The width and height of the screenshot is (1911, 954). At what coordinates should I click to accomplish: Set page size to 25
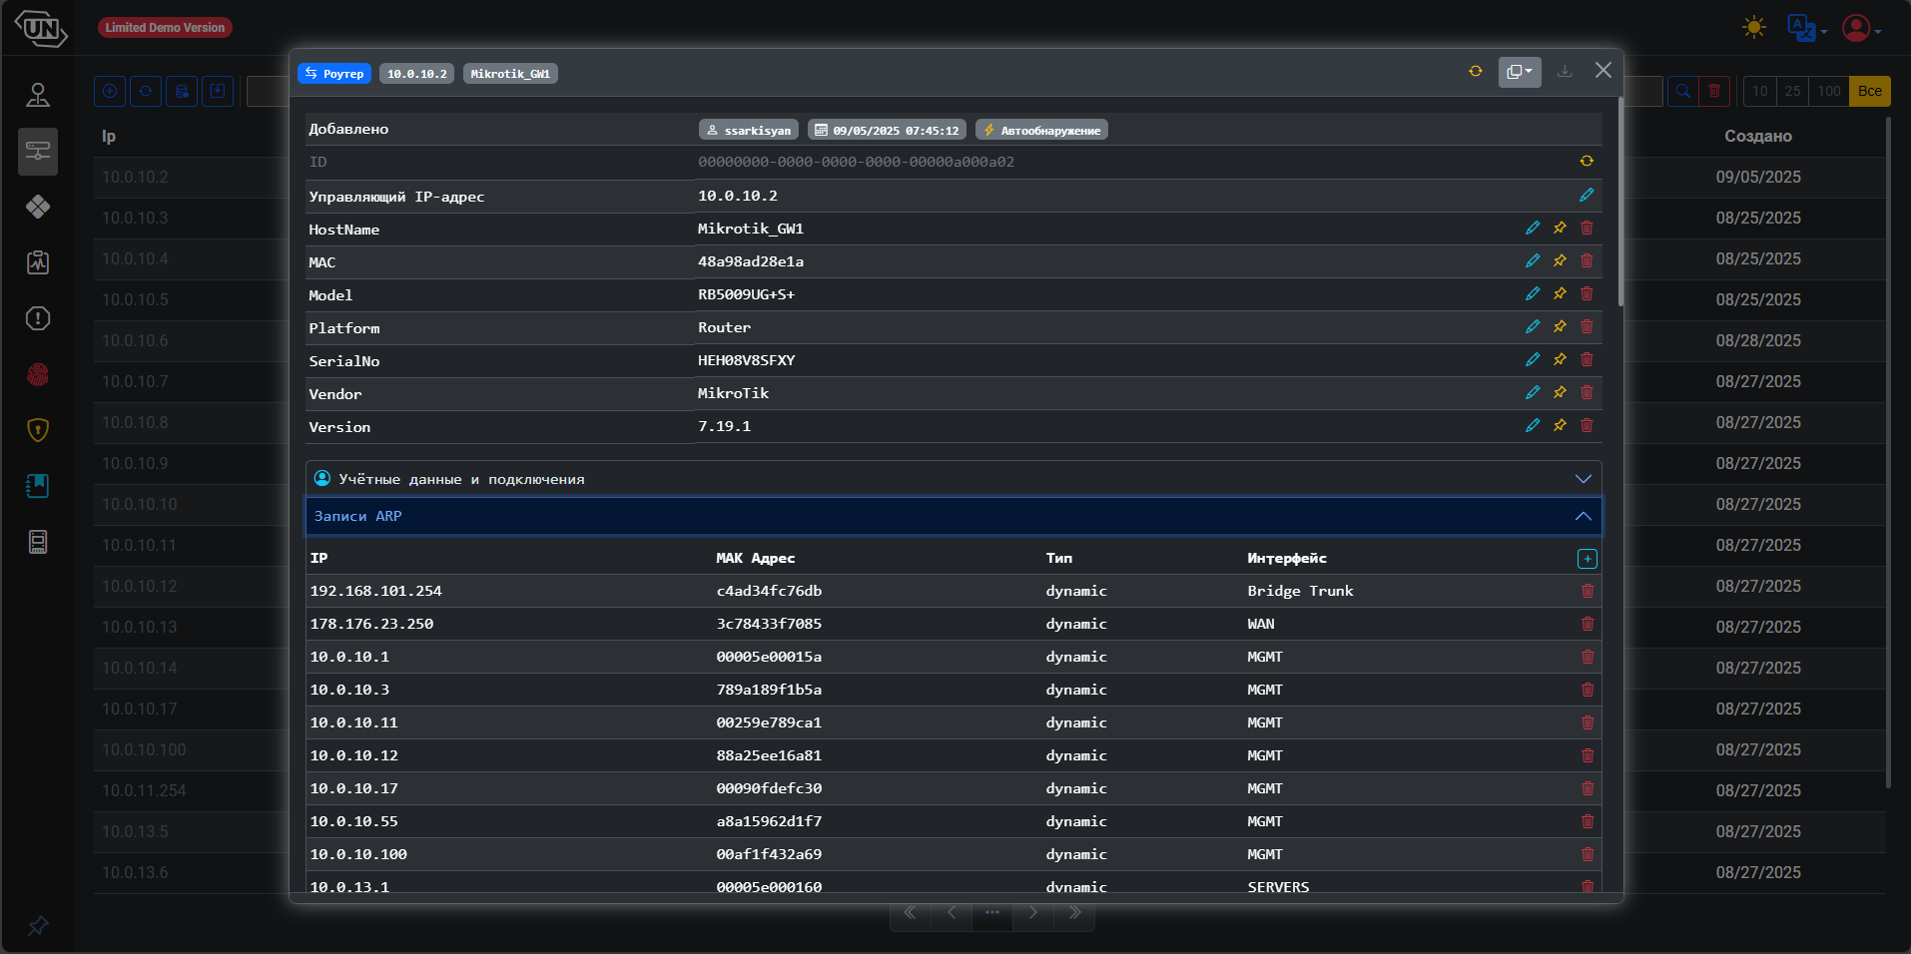pyautogui.click(x=1793, y=91)
